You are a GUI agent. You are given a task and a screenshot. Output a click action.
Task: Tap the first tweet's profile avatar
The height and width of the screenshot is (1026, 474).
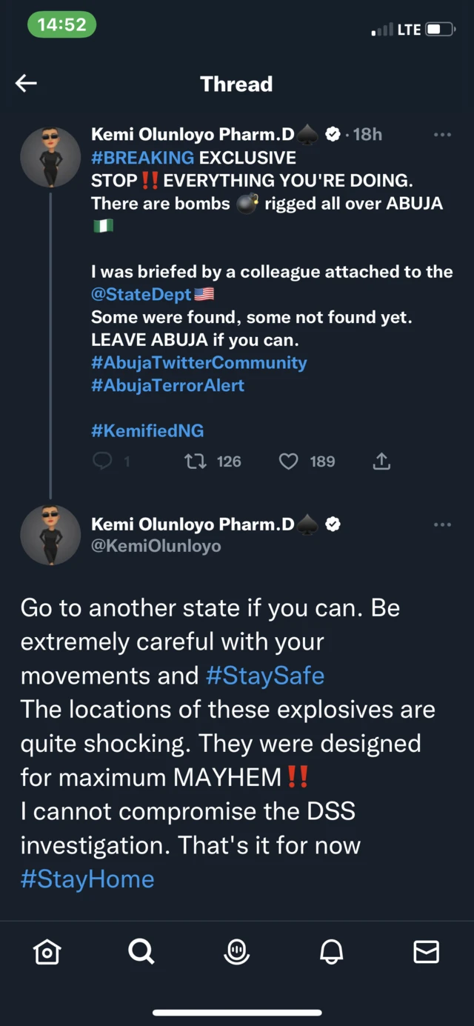pyautogui.click(x=50, y=157)
